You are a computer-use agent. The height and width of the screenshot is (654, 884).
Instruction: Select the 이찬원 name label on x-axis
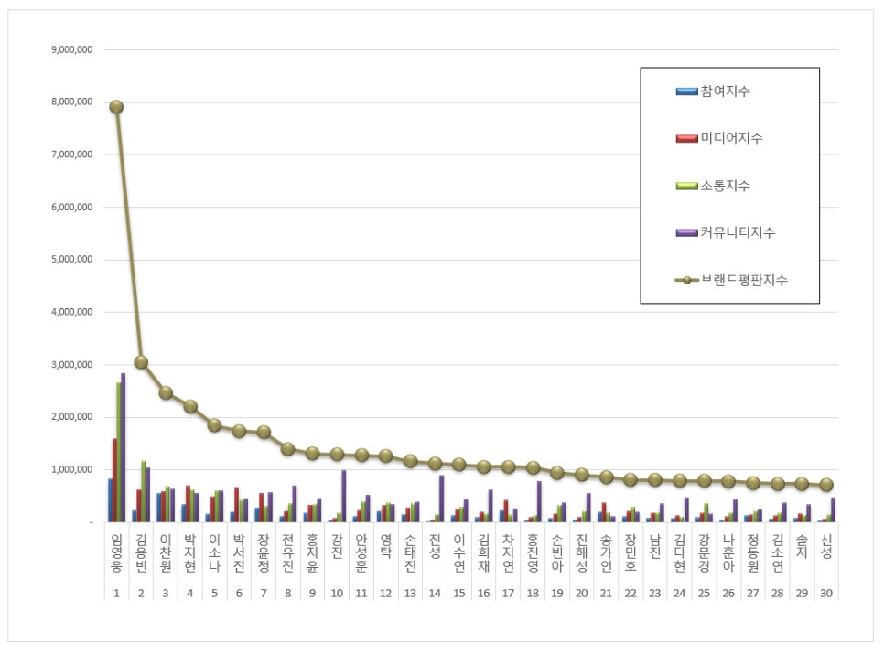pos(166,554)
